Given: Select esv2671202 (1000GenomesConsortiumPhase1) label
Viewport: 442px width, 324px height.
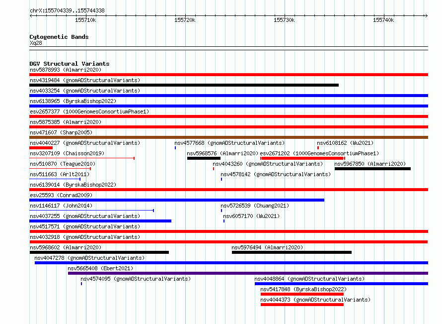Looking at the screenshot, I should tap(319, 153).
